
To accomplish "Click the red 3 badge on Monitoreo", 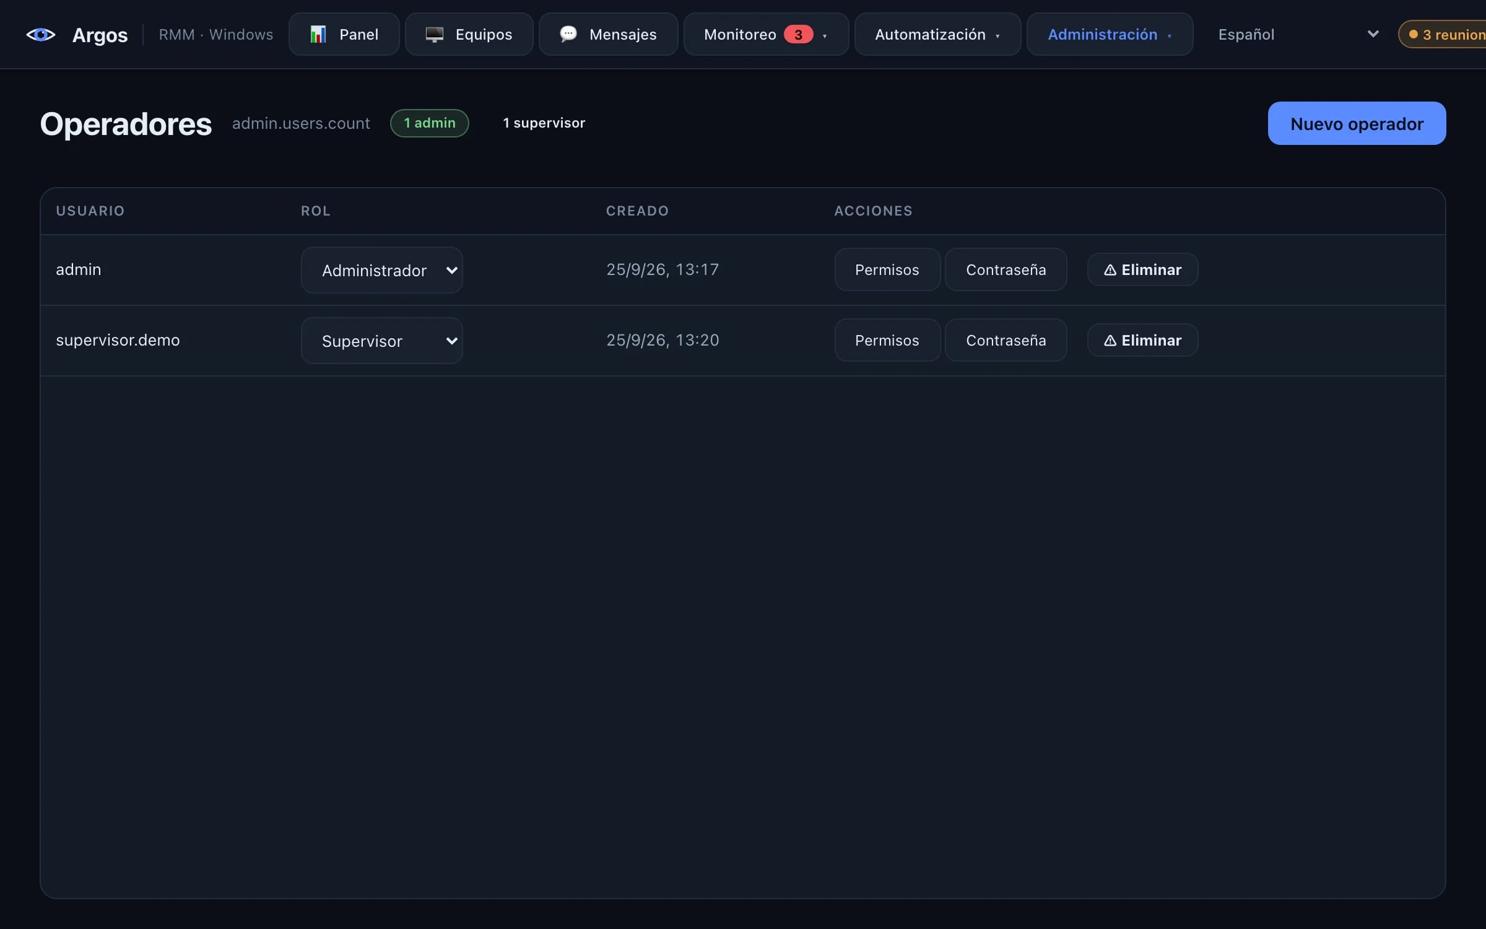I will click(x=798, y=35).
